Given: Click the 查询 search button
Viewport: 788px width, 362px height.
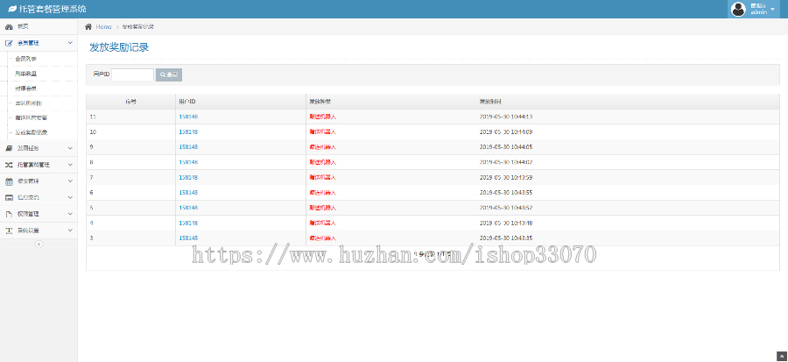Looking at the screenshot, I should (x=169, y=75).
